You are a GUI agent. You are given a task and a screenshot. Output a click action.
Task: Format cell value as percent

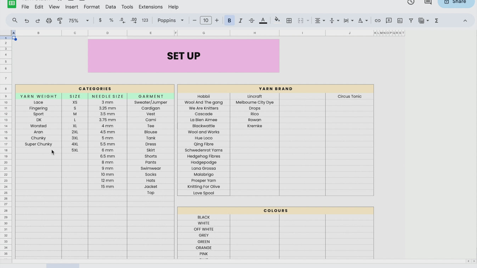click(x=111, y=20)
